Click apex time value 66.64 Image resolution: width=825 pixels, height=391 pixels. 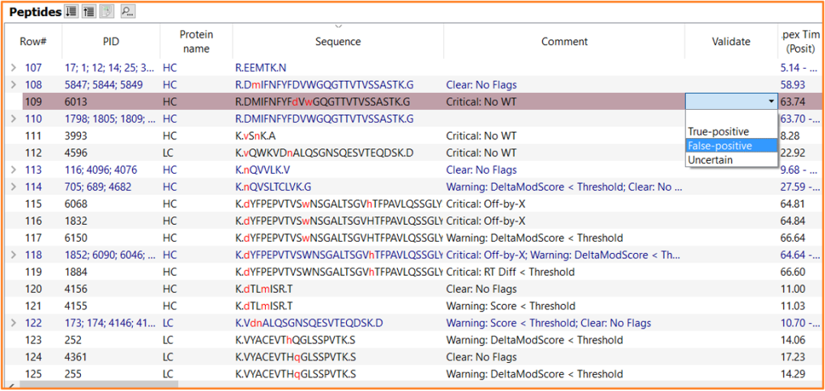(792, 239)
